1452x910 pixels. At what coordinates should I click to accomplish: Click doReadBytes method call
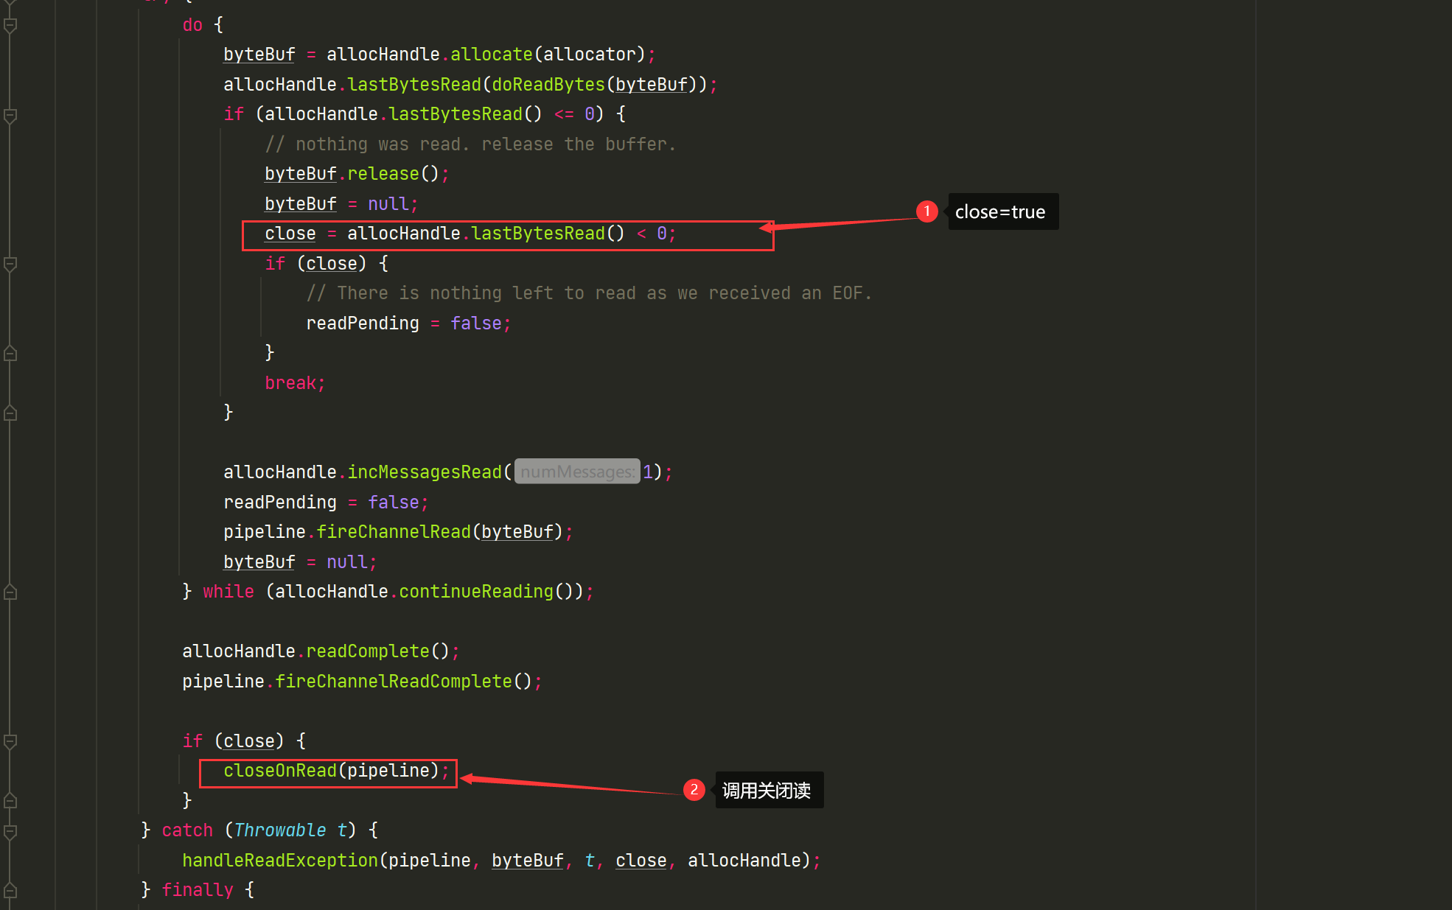(x=548, y=85)
